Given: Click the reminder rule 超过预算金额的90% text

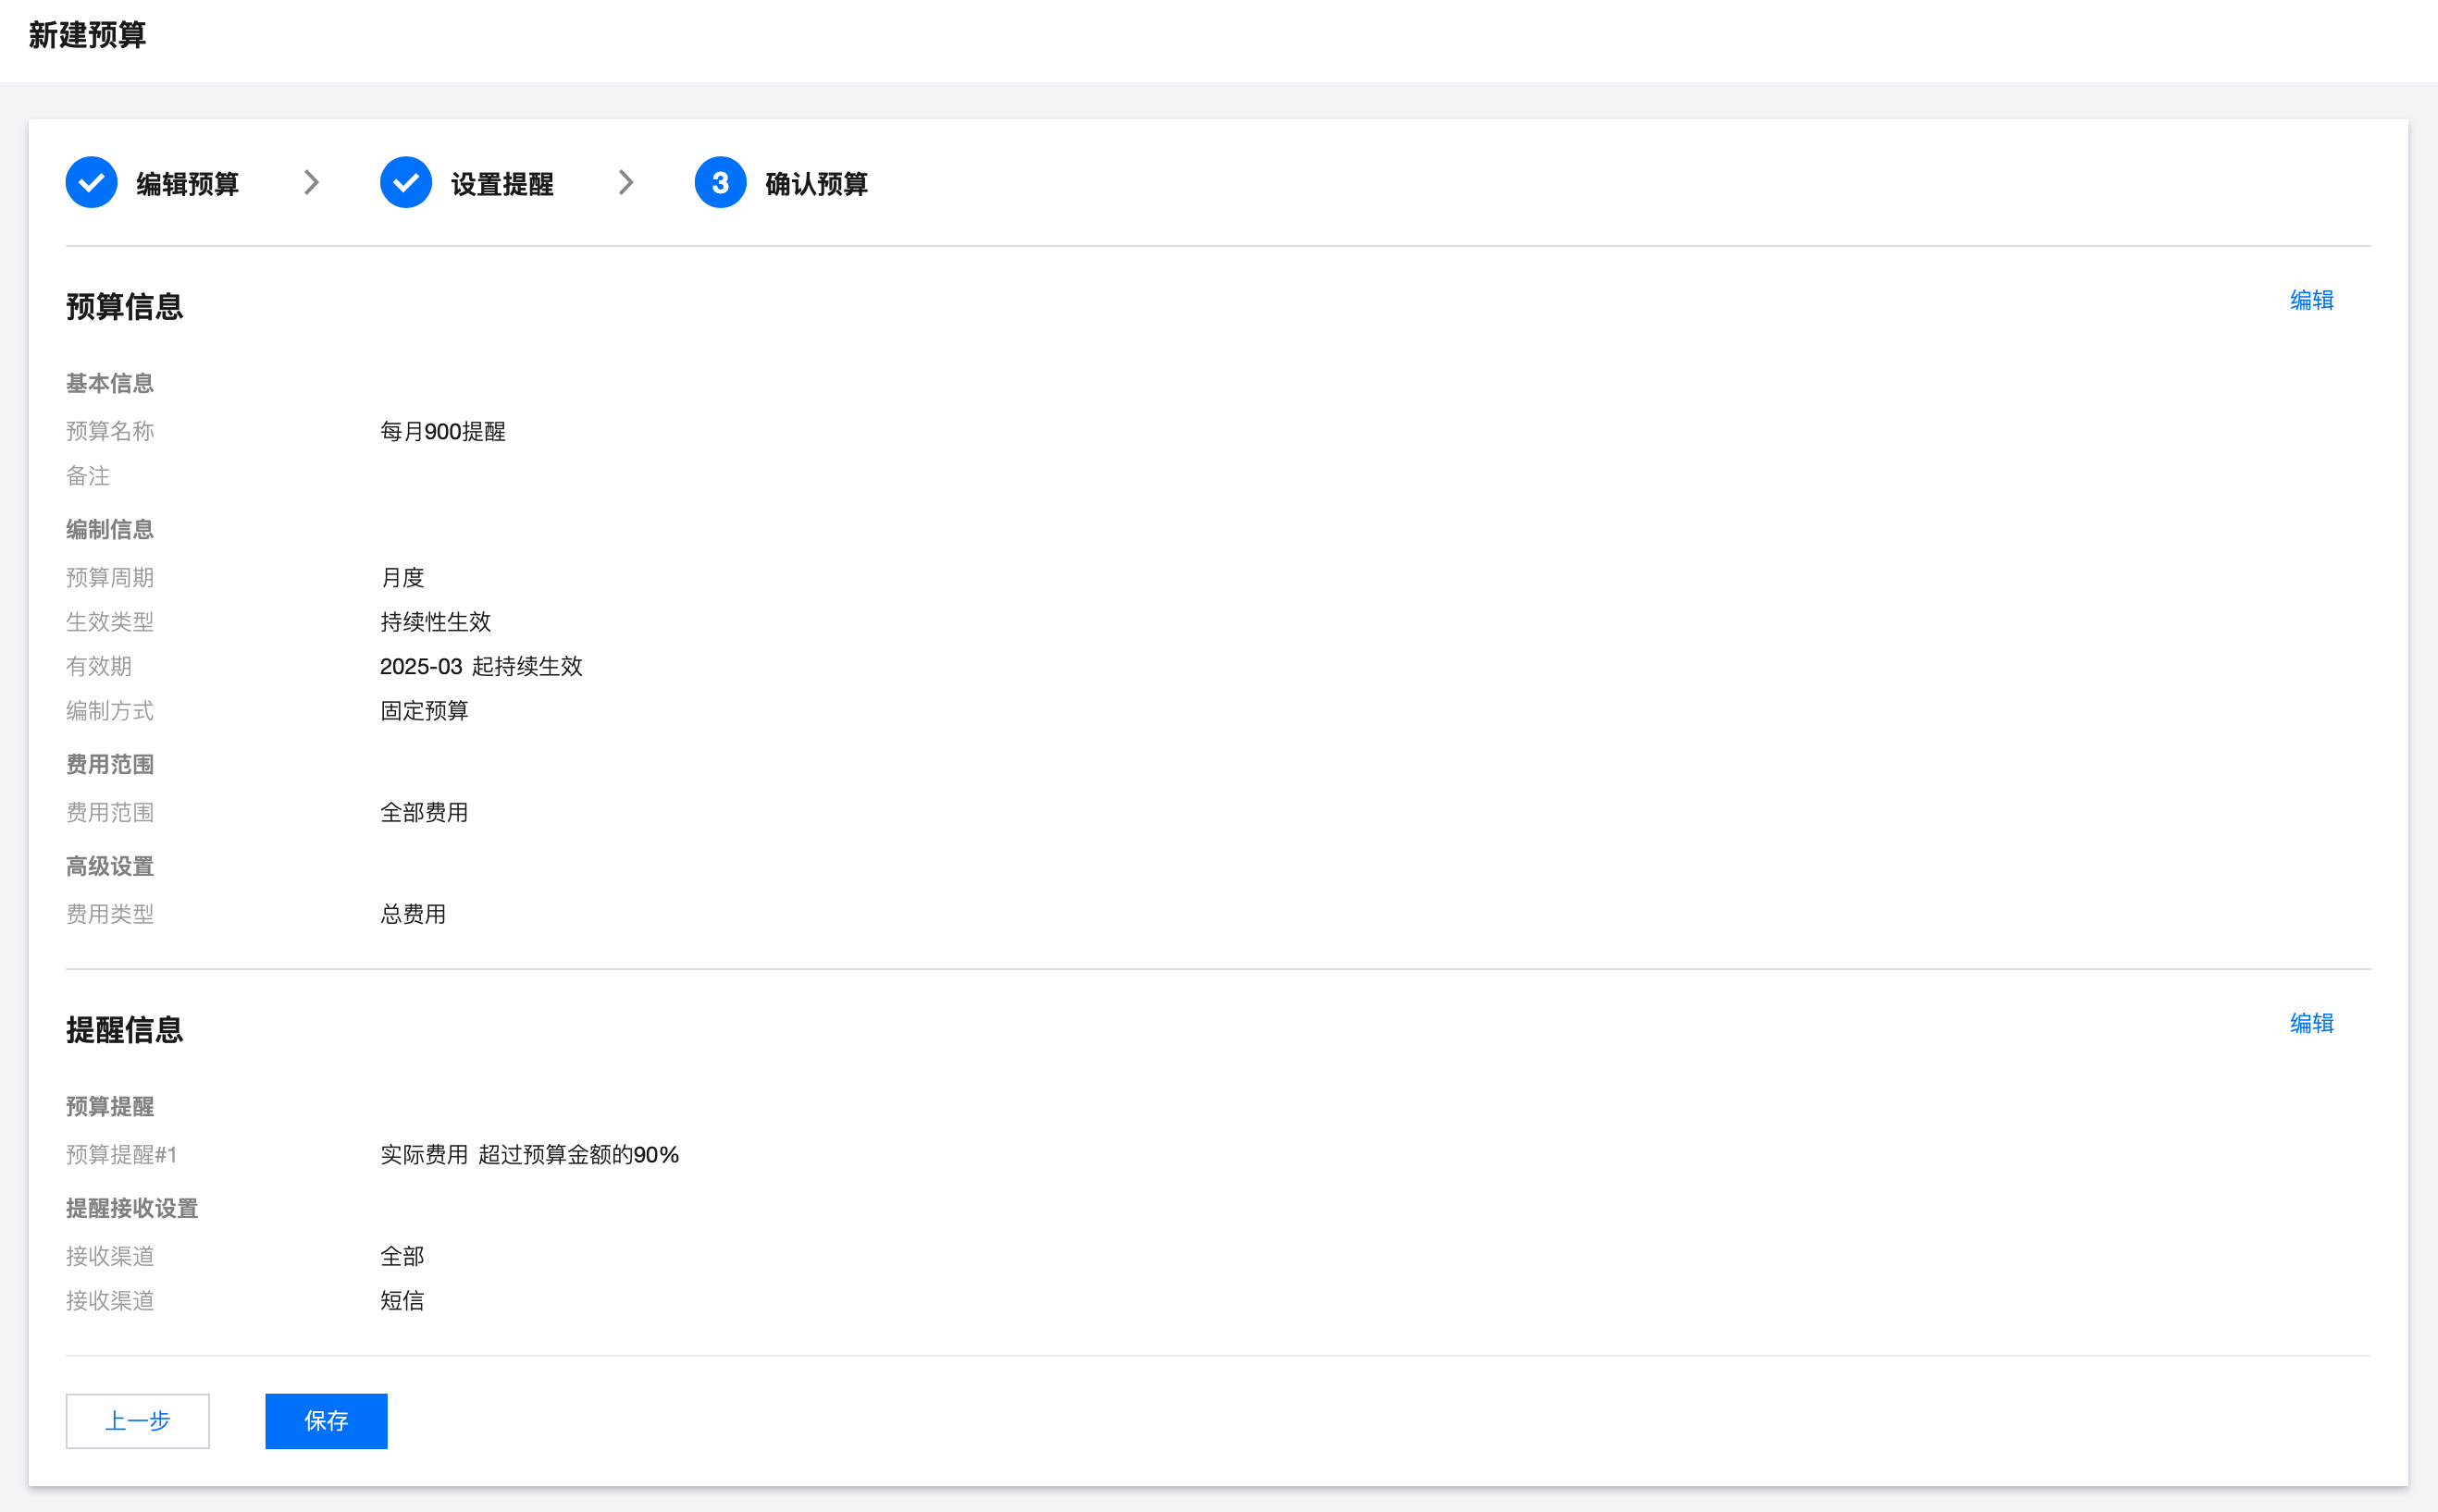Looking at the screenshot, I should pyautogui.click(x=578, y=1155).
